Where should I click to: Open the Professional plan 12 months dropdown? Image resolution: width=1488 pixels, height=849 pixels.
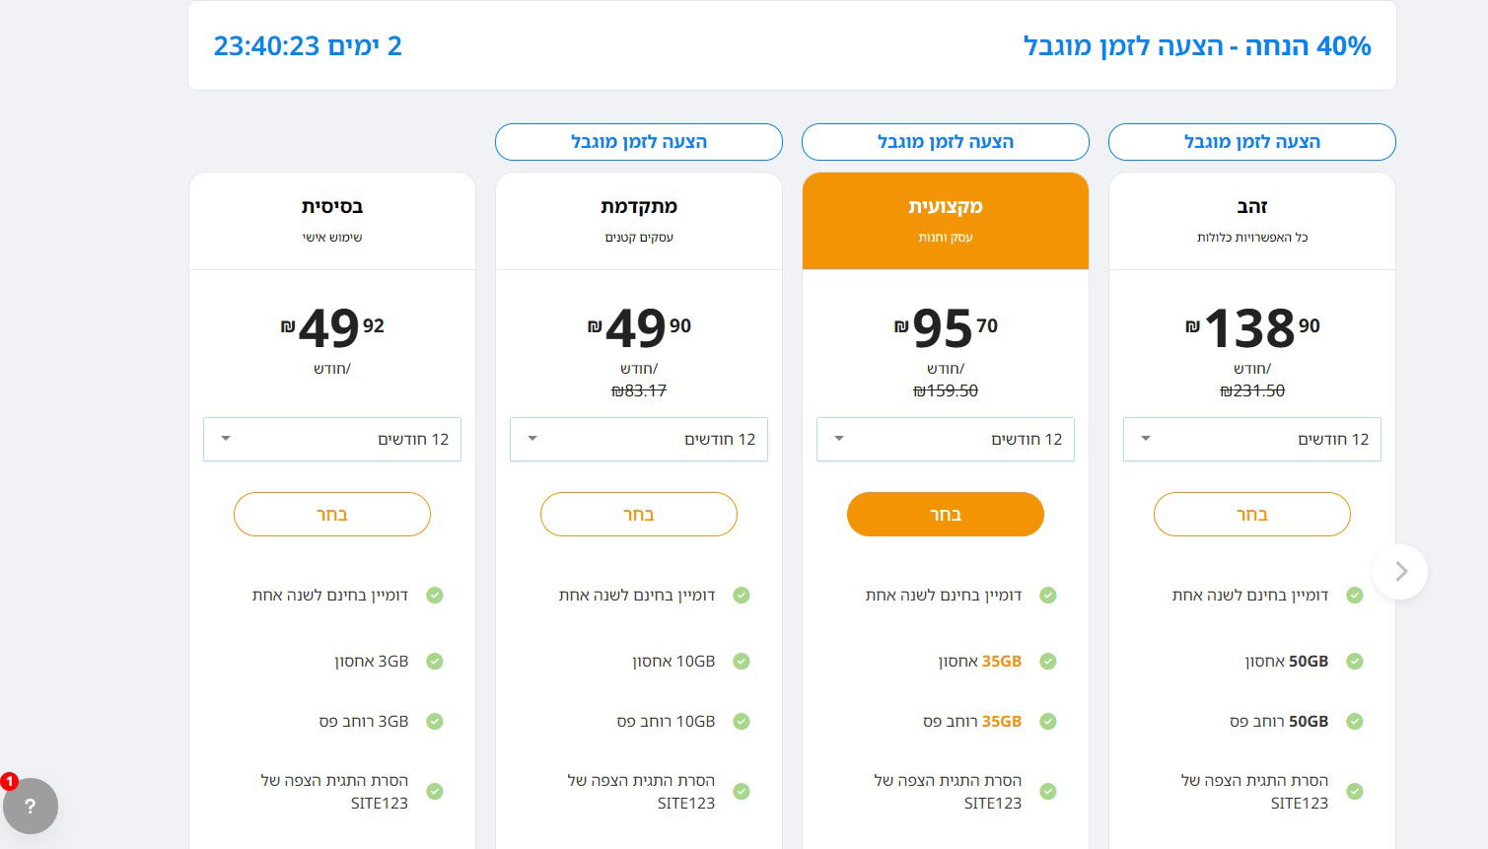point(945,439)
